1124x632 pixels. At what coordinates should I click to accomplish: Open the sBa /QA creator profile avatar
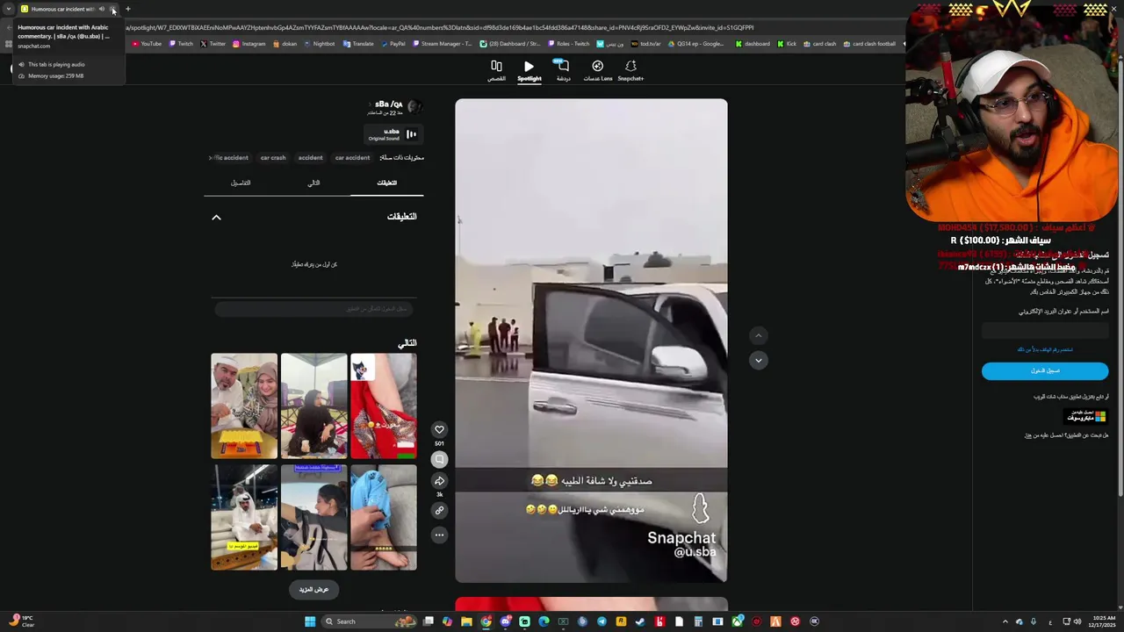(414, 107)
